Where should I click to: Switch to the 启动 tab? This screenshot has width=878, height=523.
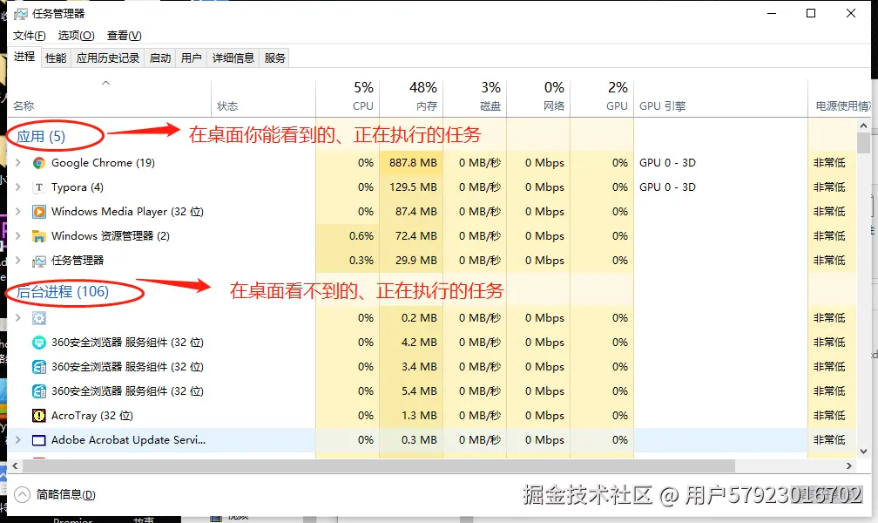coord(160,58)
